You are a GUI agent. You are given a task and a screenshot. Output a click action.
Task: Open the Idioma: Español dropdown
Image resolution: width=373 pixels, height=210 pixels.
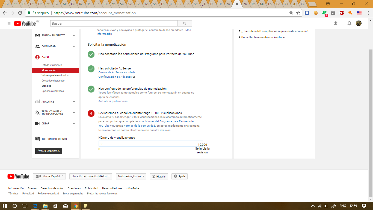point(49,176)
